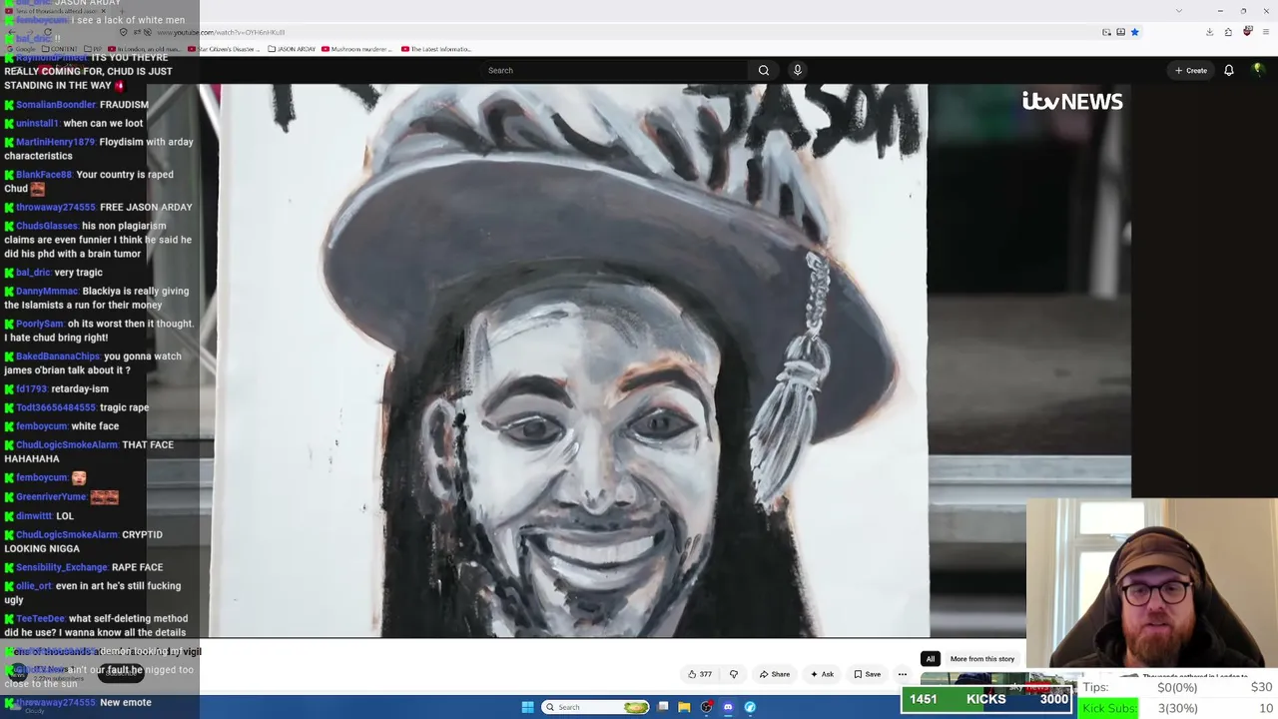This screenshot has height=719, width=1278.
Task: Open File Explorer from the taskbar
Action: coord(684,707)
